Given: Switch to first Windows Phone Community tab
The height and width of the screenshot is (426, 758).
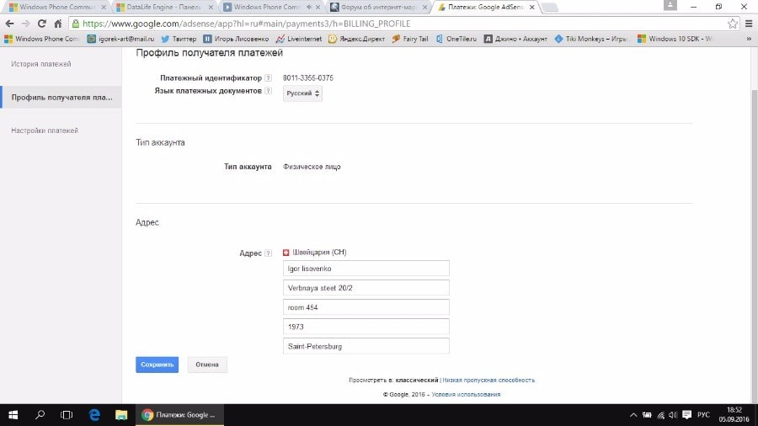Looking at the screenshot, I should 57,8.
